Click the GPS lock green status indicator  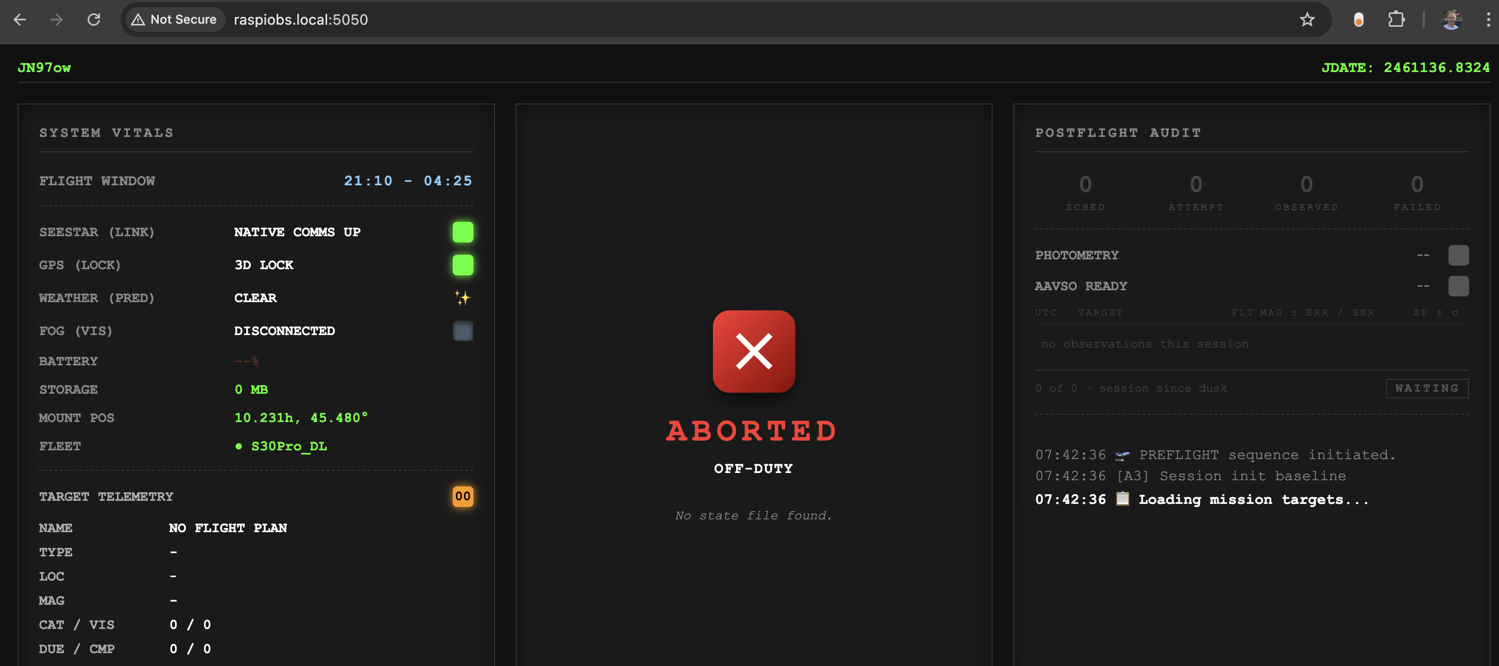463,265
